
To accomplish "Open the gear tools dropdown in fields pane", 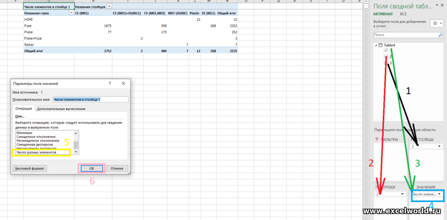I will (437, 24).
